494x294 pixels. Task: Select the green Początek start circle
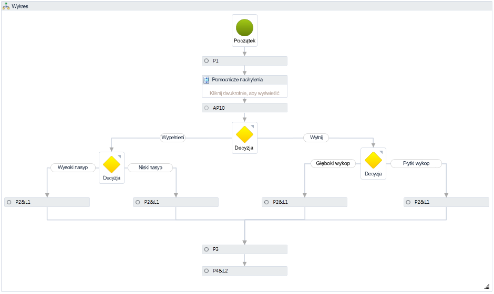tap(244, 27)
